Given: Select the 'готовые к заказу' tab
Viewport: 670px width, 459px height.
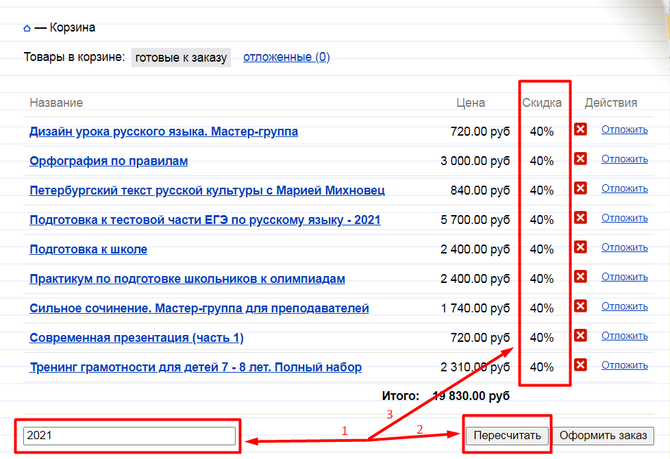Looking at the screenshot, I should (181, 58).
